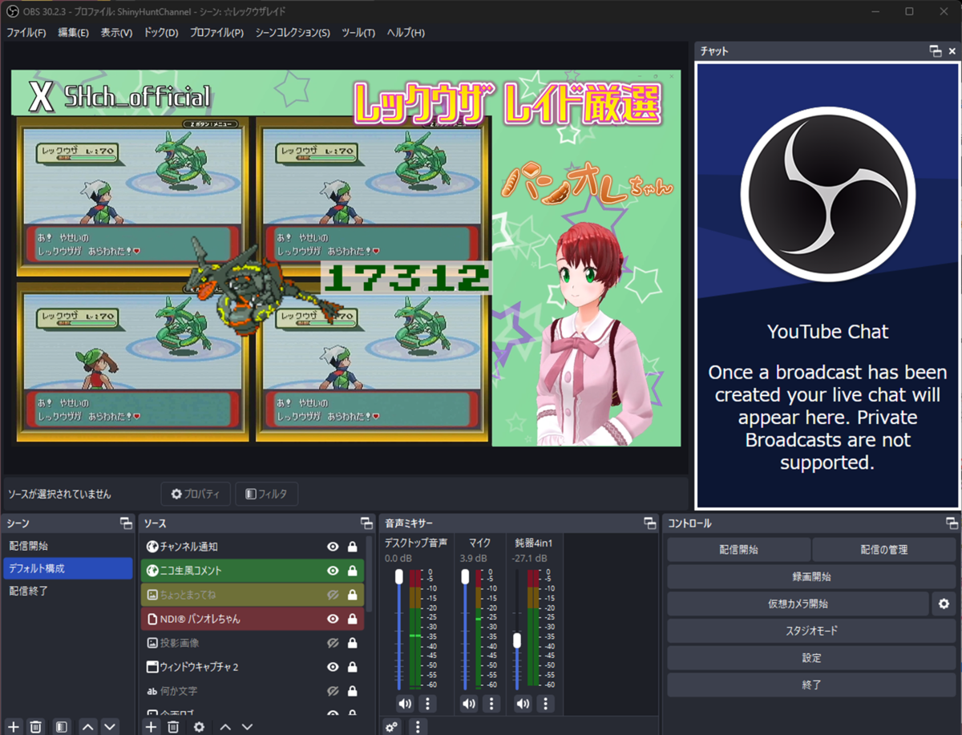Start recording with 録画開始 button
This screenshot has height=735, width=962.
tap(811, 577)
